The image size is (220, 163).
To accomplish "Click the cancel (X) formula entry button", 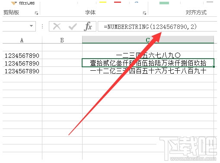I will [x=57, y=26].
